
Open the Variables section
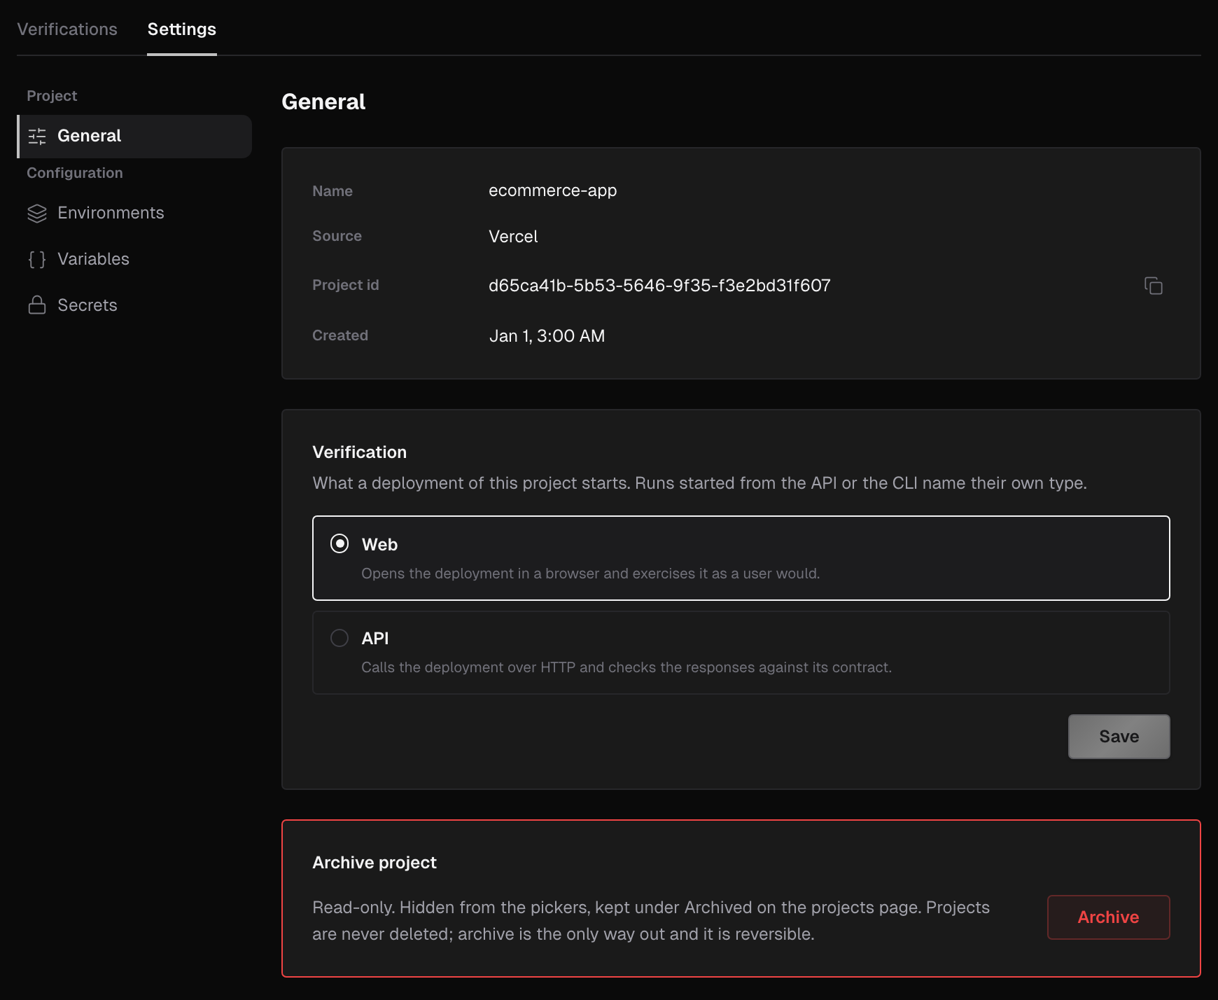[134, 259]
